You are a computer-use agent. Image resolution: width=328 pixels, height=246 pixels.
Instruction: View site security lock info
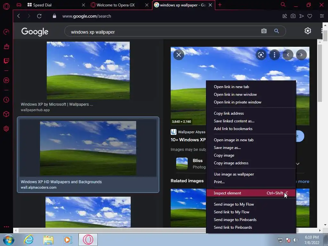(54, 16)
